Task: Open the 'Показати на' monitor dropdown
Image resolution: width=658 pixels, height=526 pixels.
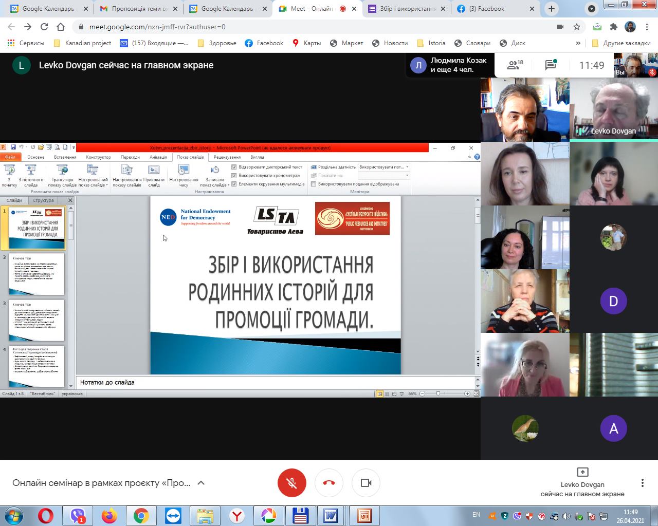Action: (x=383, y=175)
